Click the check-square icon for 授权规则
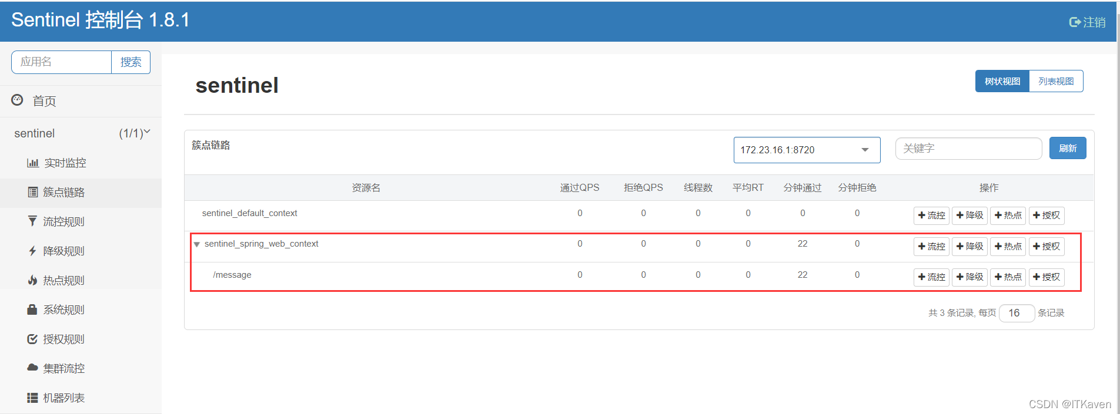This screenshot has width=1120, height=414. pyautogui.click(x=32, y=339)
